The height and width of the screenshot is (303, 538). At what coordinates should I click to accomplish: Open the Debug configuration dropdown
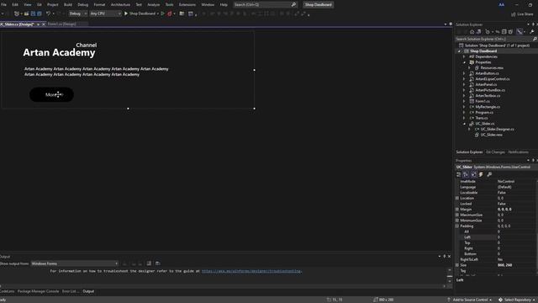coord(77,13)
